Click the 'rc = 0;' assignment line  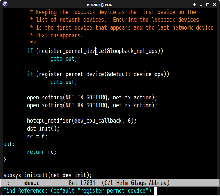point(37,136)
